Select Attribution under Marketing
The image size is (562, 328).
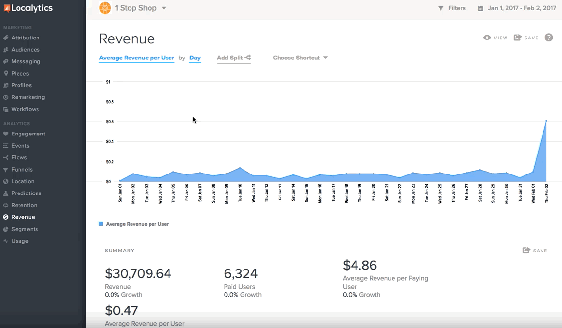point(25,38)
